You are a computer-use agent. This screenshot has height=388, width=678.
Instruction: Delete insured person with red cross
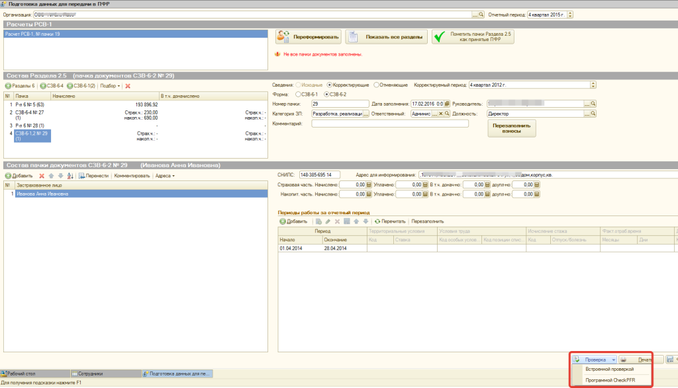[x=42, y=176]
